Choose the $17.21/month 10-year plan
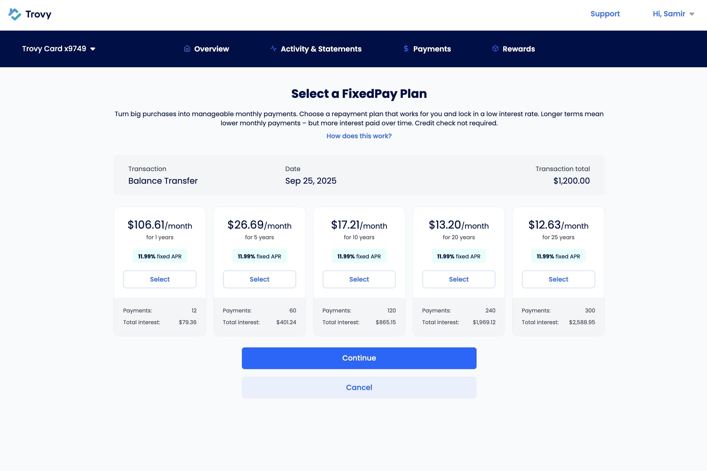The height and width of the screenshot is (471, 707). (359, 279)
